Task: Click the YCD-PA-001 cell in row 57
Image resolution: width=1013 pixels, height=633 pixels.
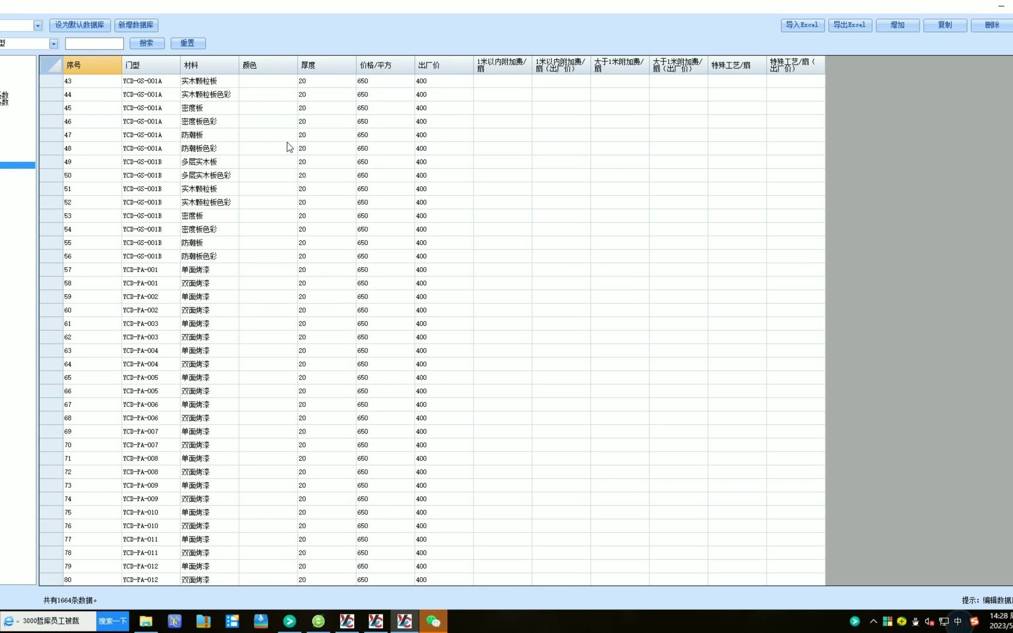Action: 151,270
